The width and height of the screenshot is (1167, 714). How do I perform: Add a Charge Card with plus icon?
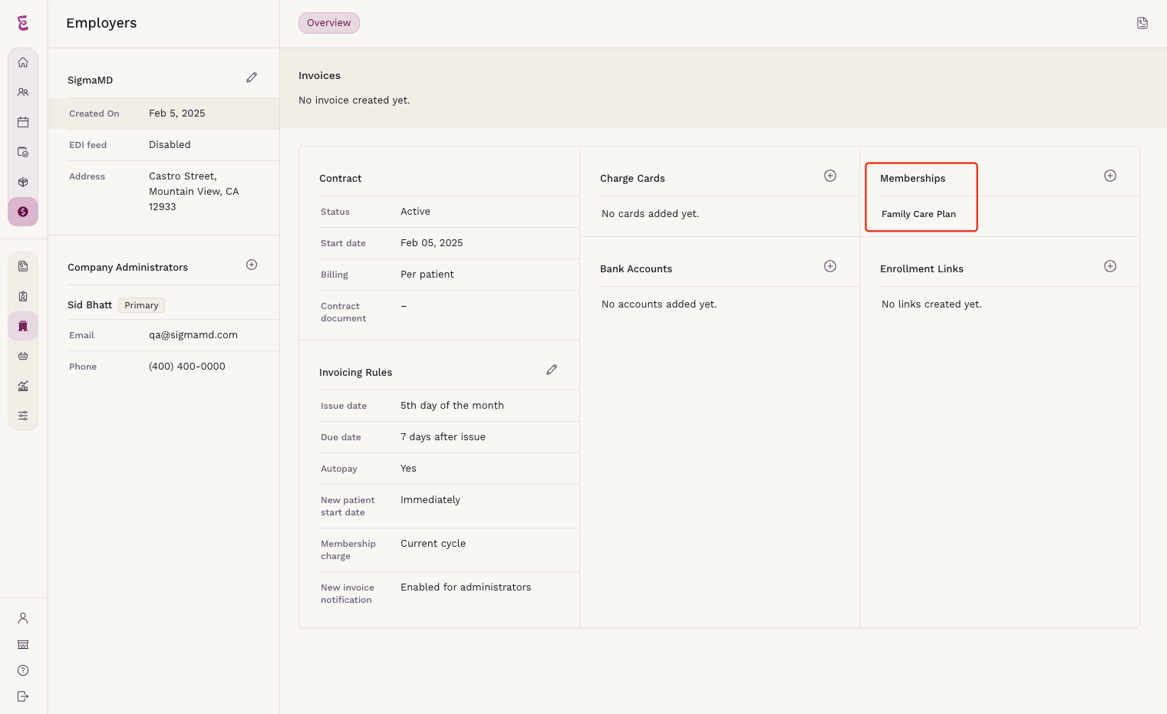click(830, 176)
